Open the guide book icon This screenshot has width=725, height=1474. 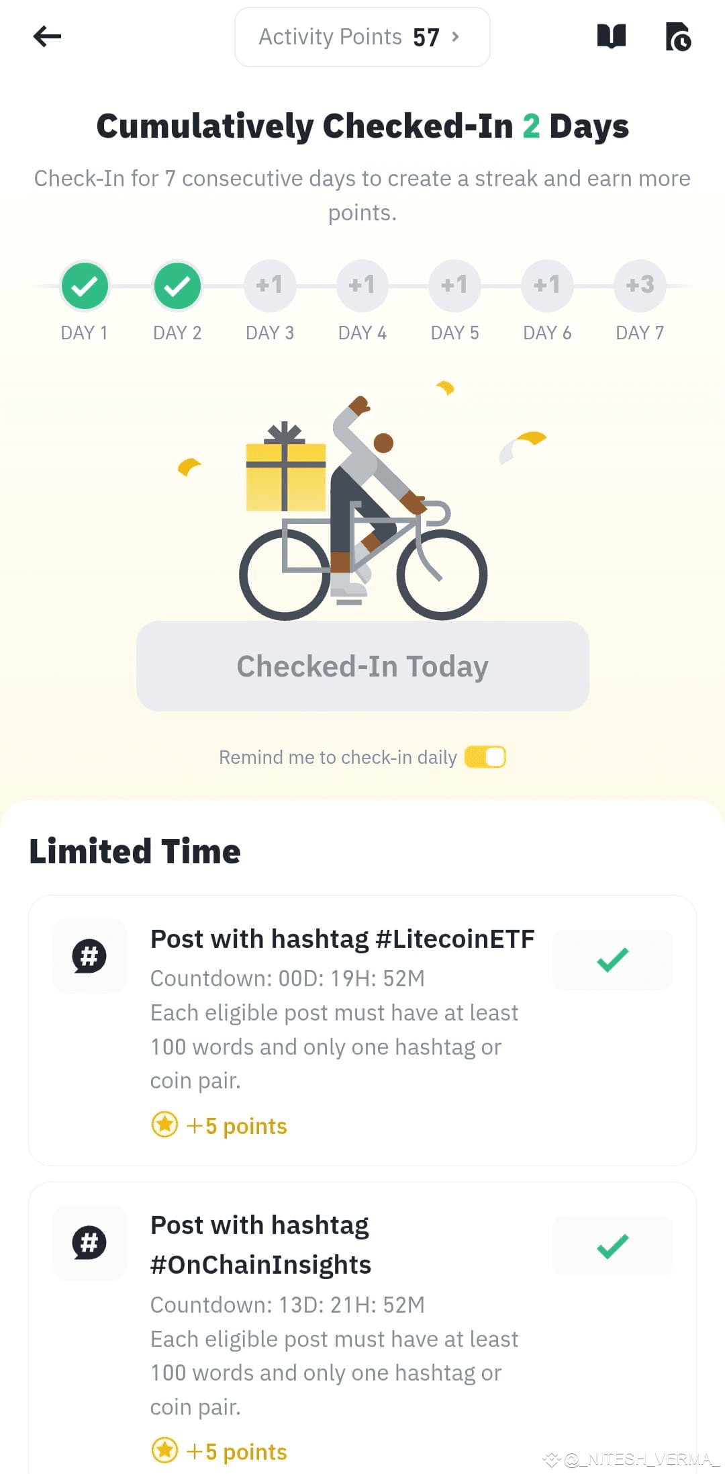[611, 36]
